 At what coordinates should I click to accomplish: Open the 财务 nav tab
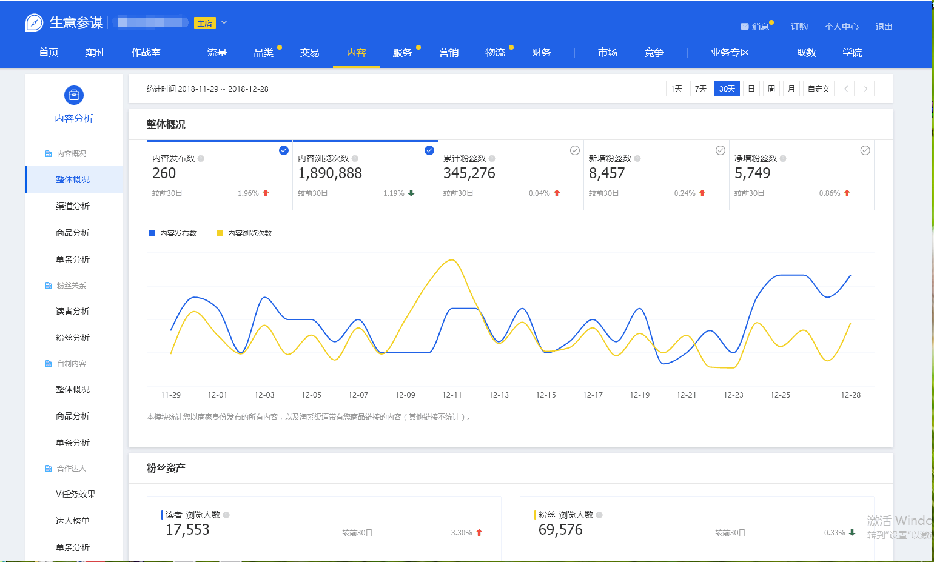[x=542, y=53]
